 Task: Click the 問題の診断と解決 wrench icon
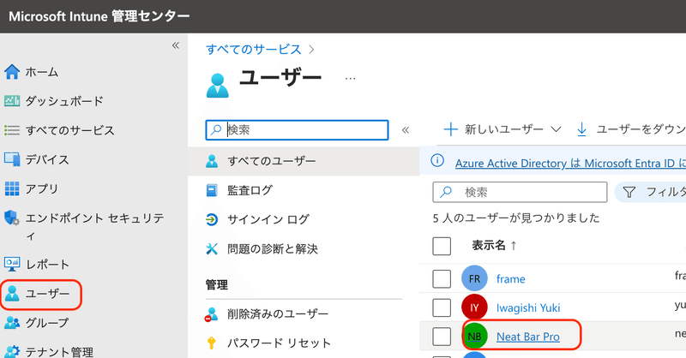coord(212,248)
